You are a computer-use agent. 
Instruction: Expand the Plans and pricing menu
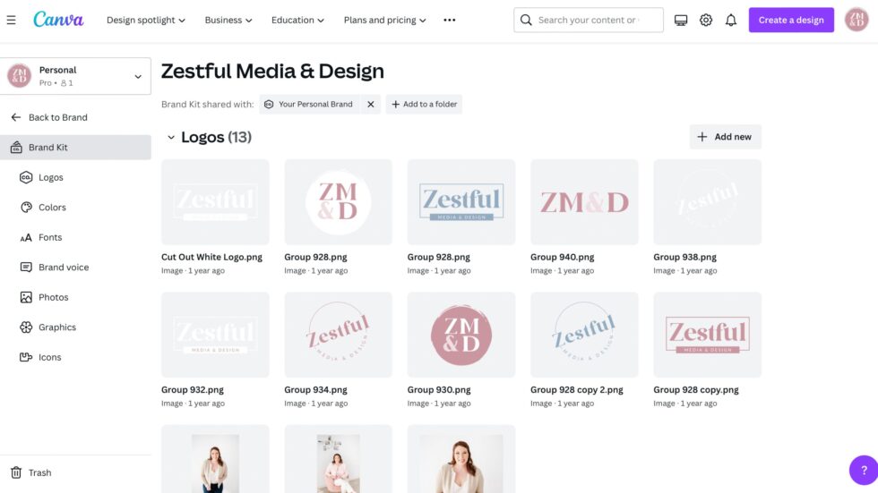pyautogui.click(x=384, y=20)
